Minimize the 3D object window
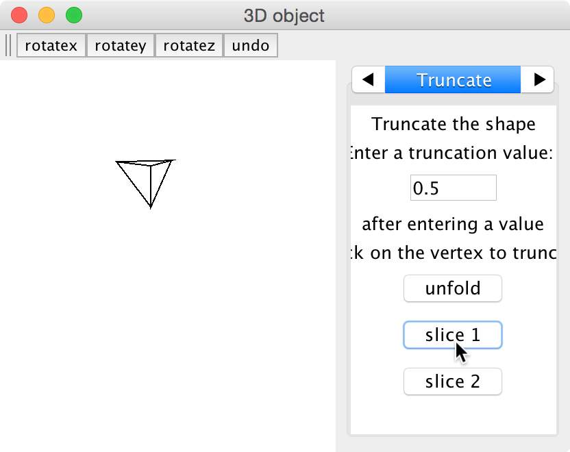Screen dimensions: 570x452 pyautogui.click(x=47, y=14)
